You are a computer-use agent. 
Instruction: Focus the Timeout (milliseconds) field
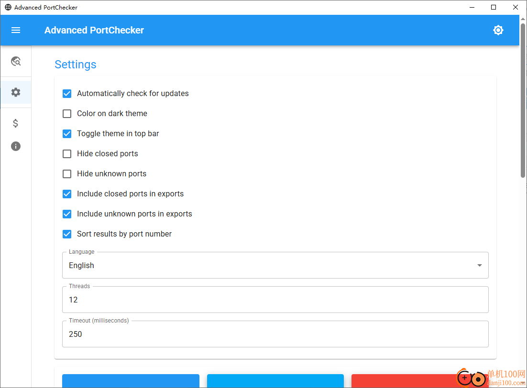point(275,334)
